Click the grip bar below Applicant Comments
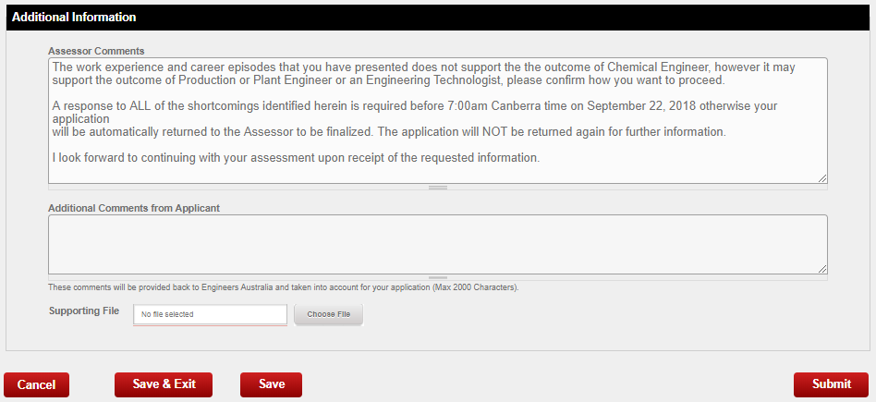Viewport: 876px width, 402px height. tap(437, 277)
